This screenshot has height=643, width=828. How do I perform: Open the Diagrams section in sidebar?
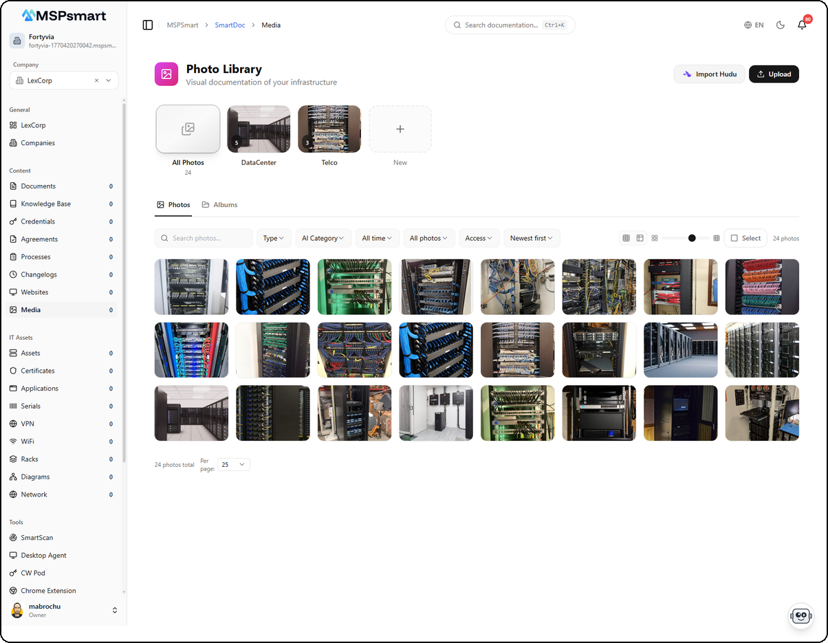(36, 477)
